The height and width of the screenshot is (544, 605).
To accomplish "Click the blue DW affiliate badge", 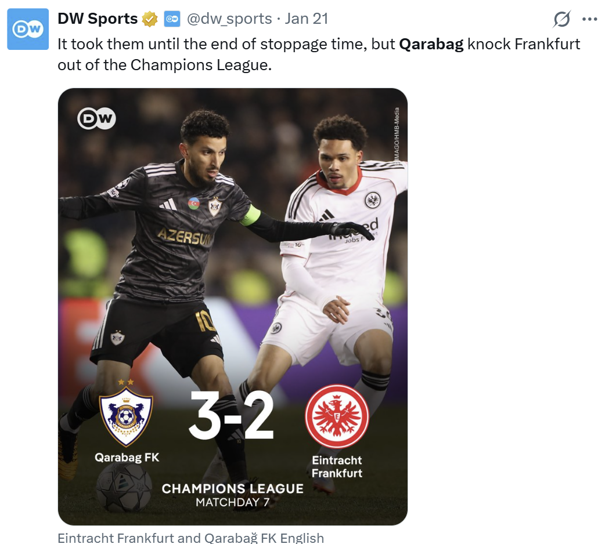I will (x=172, y=19).
